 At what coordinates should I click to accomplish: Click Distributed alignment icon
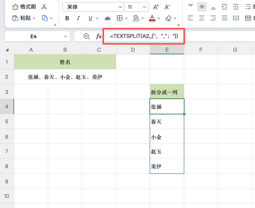click(x=236, y=18)
